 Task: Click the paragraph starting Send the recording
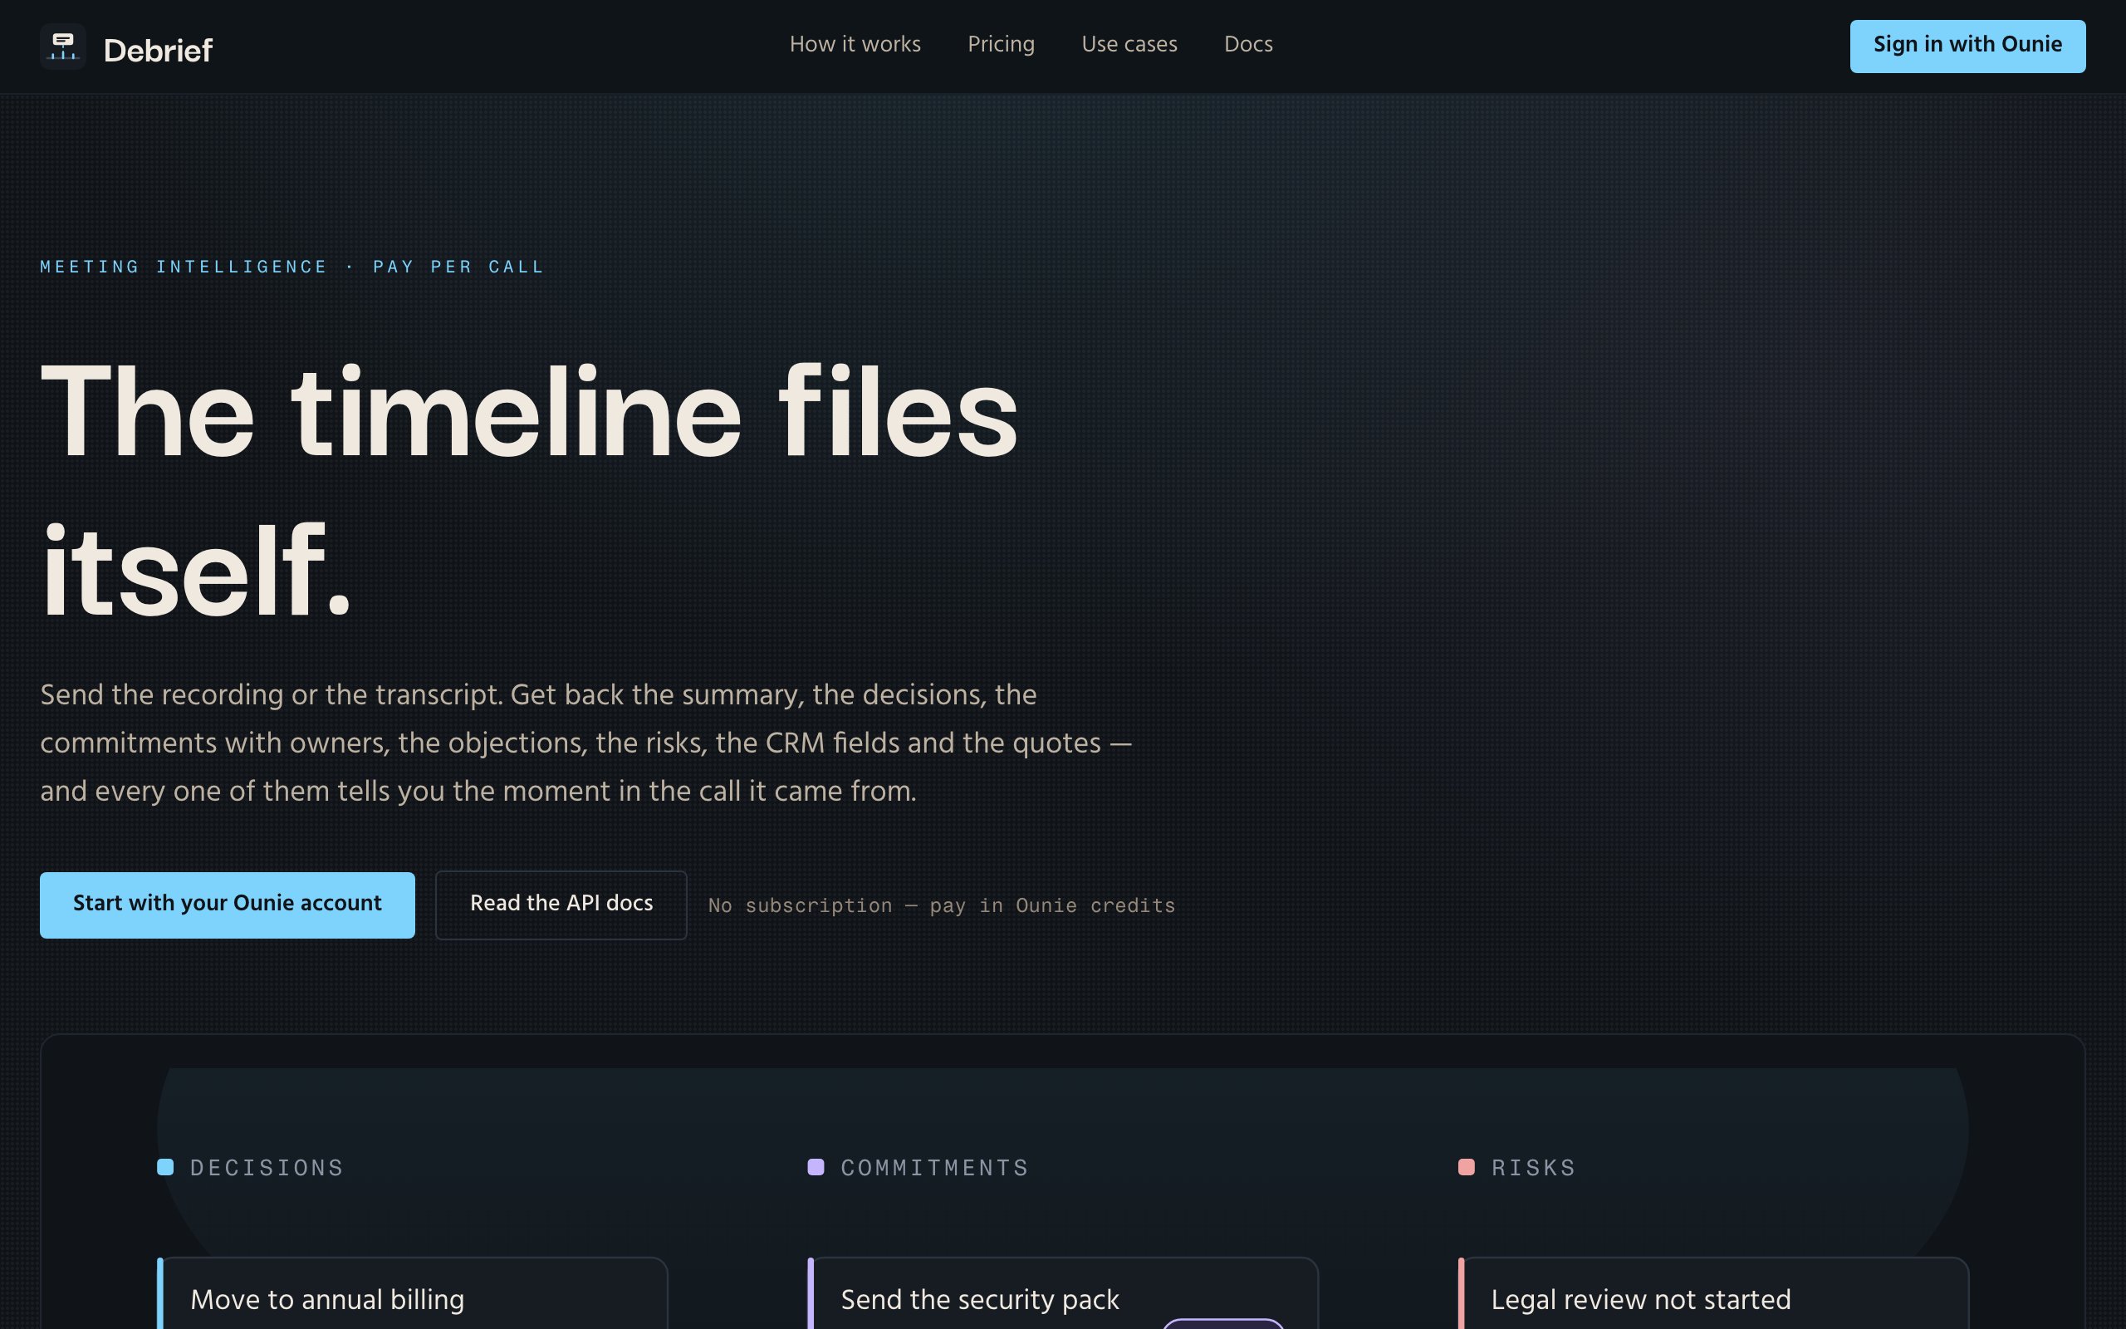coord(586,743)
